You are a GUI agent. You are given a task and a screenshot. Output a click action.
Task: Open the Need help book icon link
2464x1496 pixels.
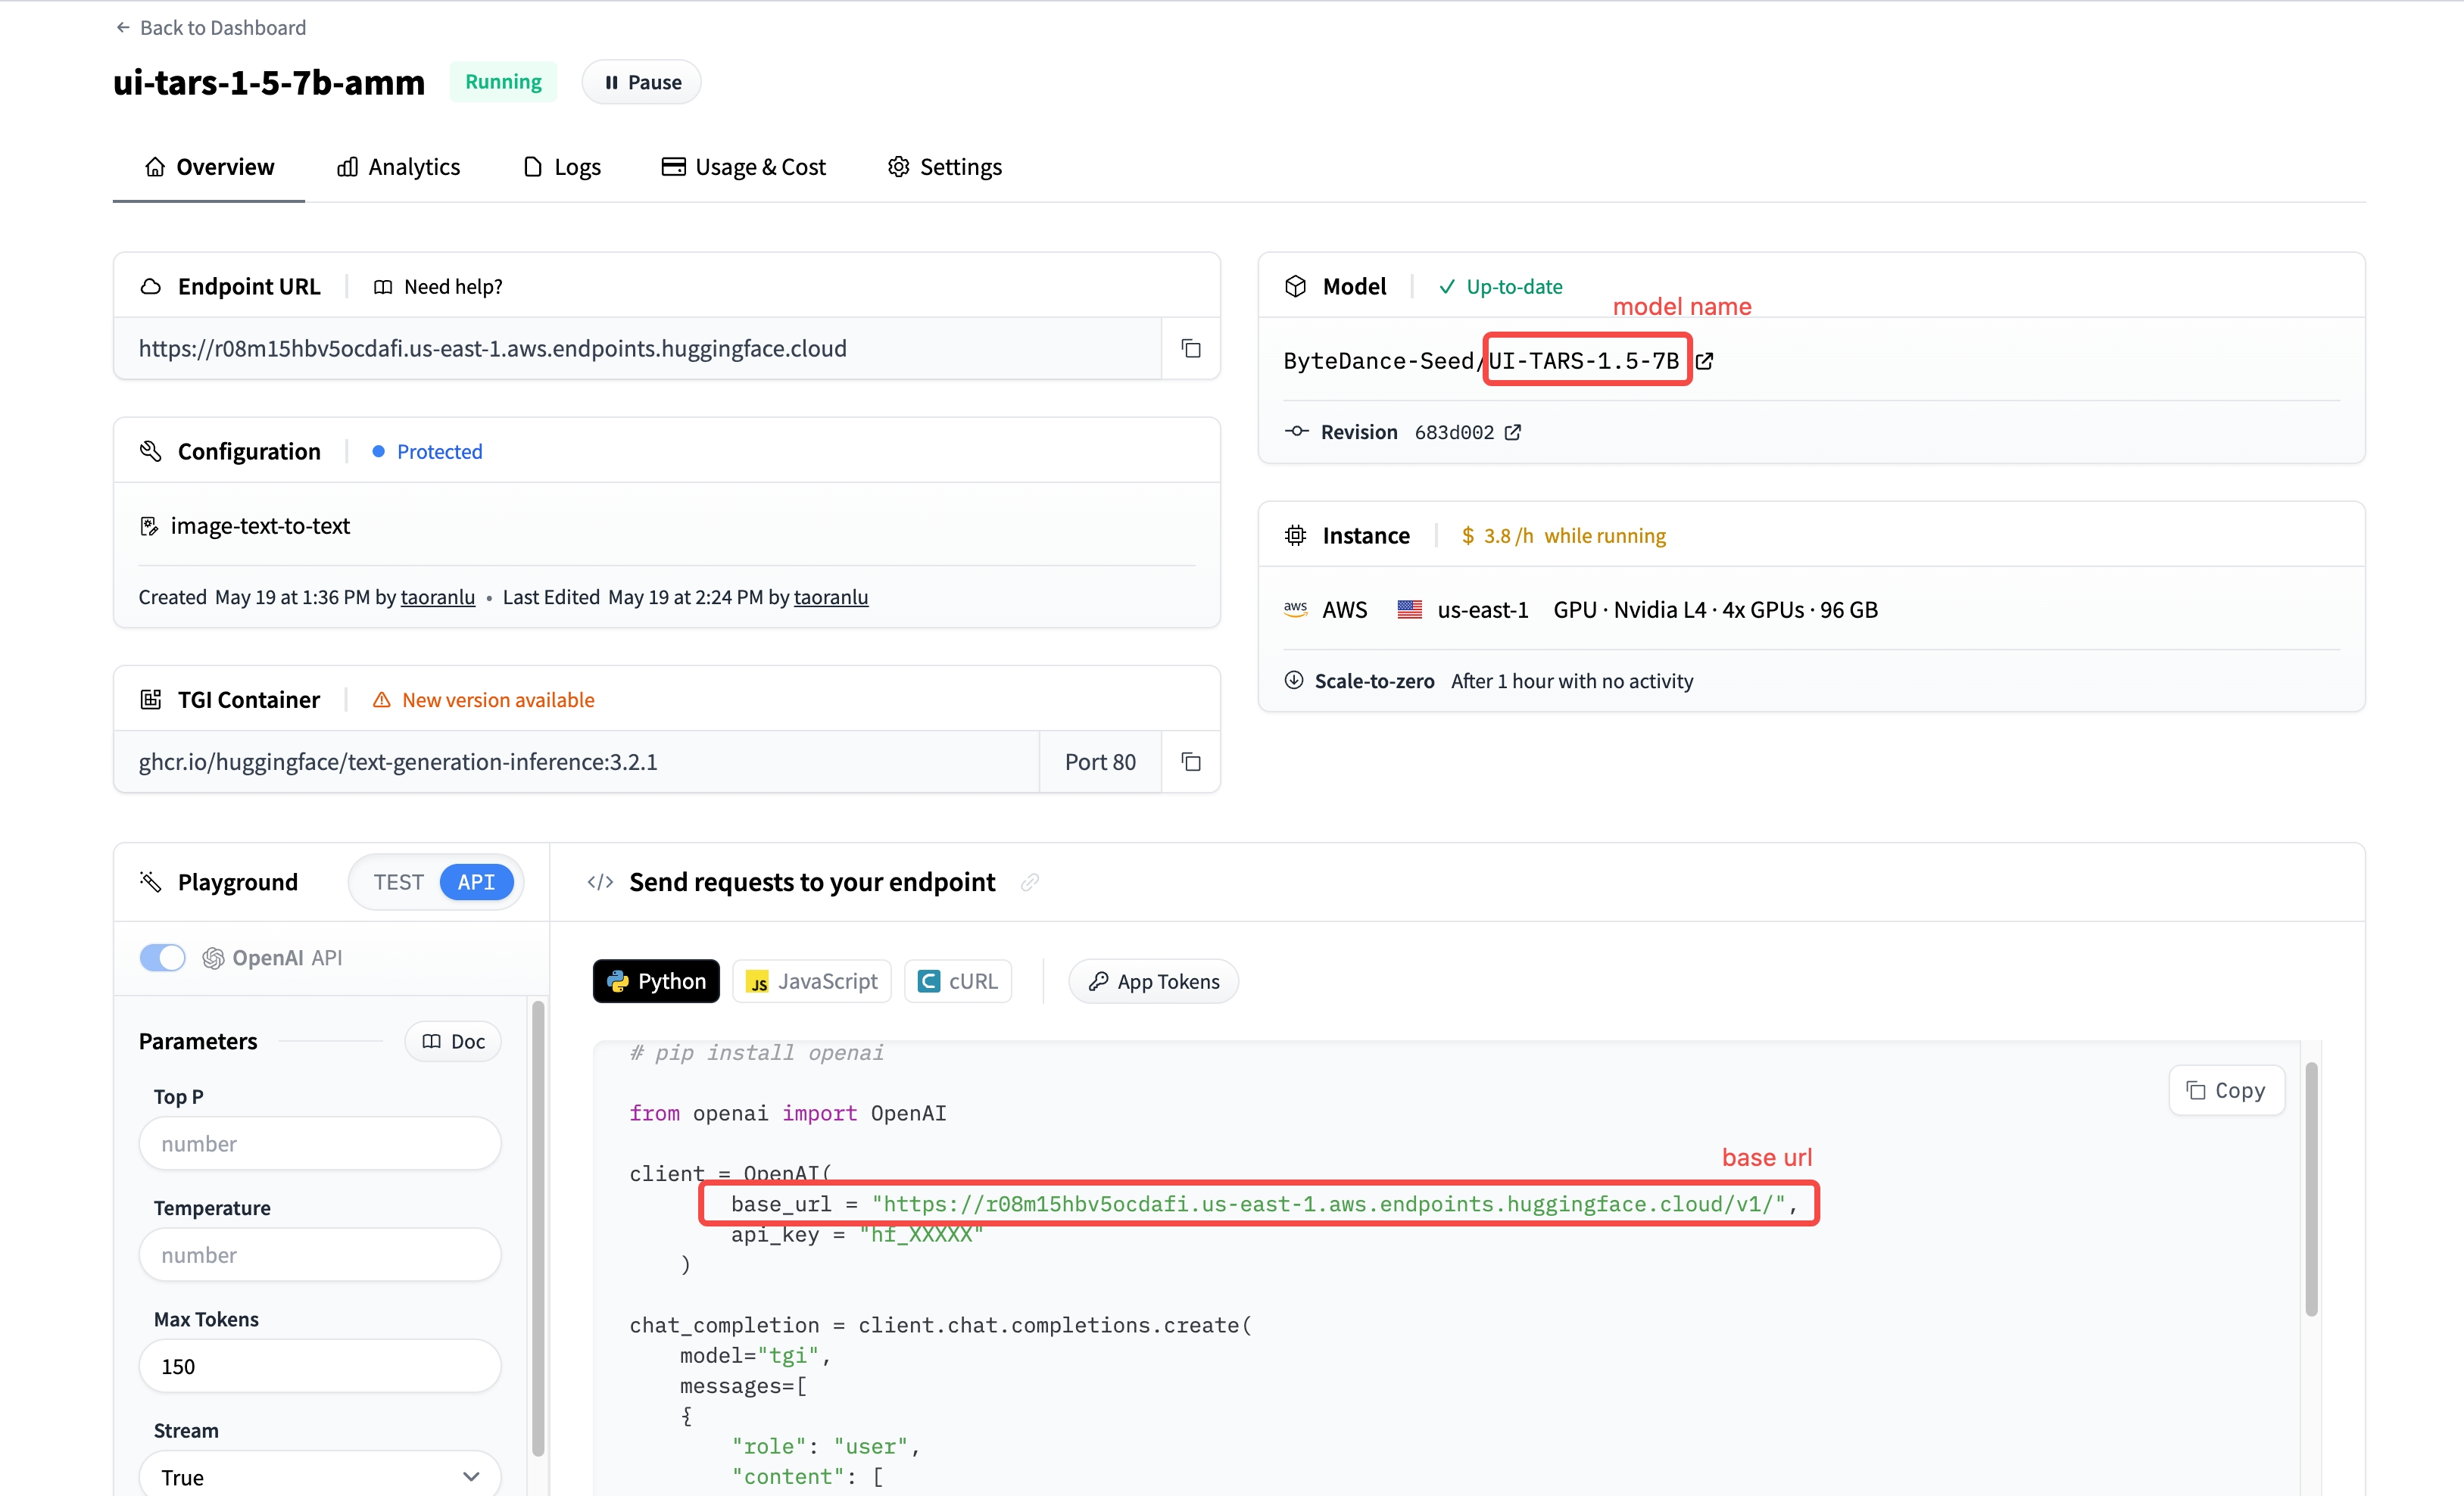pos(383,287)
